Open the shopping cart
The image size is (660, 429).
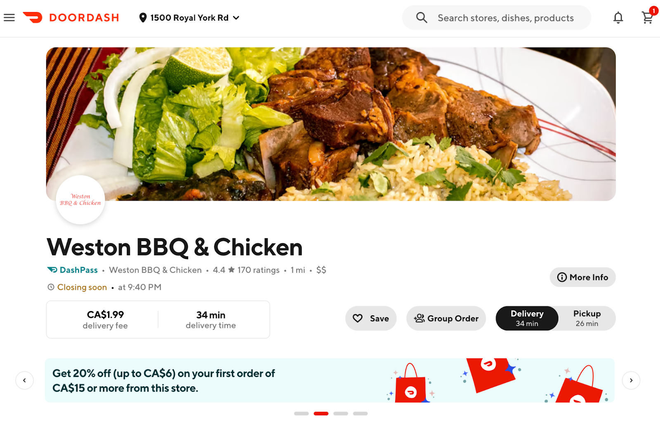pyautogui.click(x=647, y=18)
